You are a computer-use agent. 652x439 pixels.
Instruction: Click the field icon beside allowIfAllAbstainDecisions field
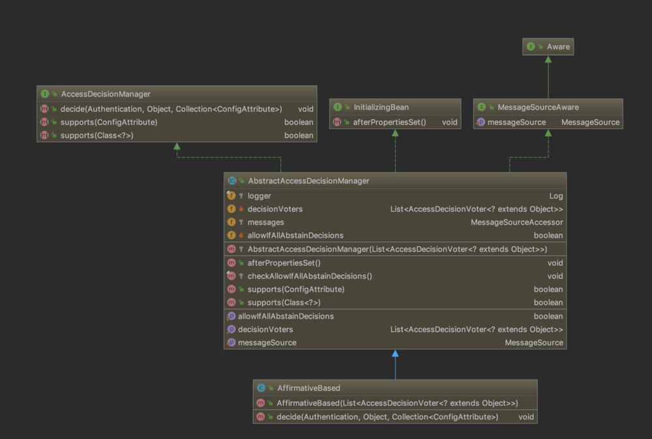tap(231, 236)
